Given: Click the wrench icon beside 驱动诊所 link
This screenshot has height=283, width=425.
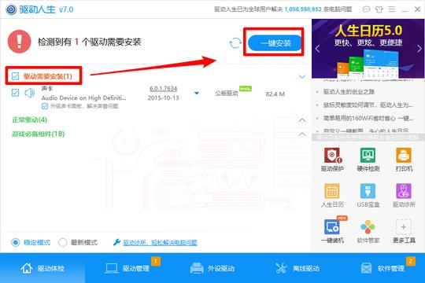Looking at the screenshot, I should pyautogui.click(x=116, y=242).
